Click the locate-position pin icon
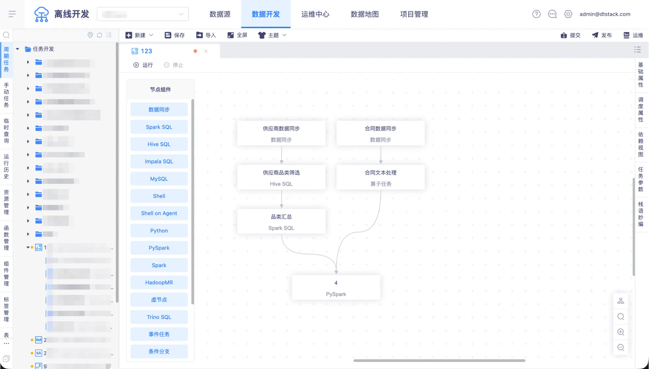Screen dimensions: 649x369 coord(90,35)
